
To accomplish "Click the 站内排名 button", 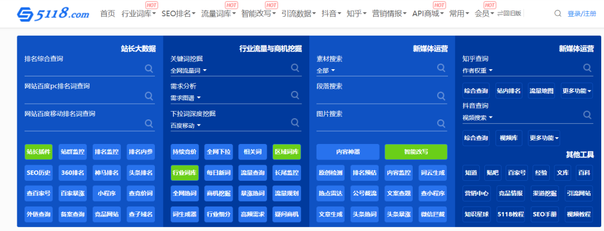I will click(x=508, y=91).
